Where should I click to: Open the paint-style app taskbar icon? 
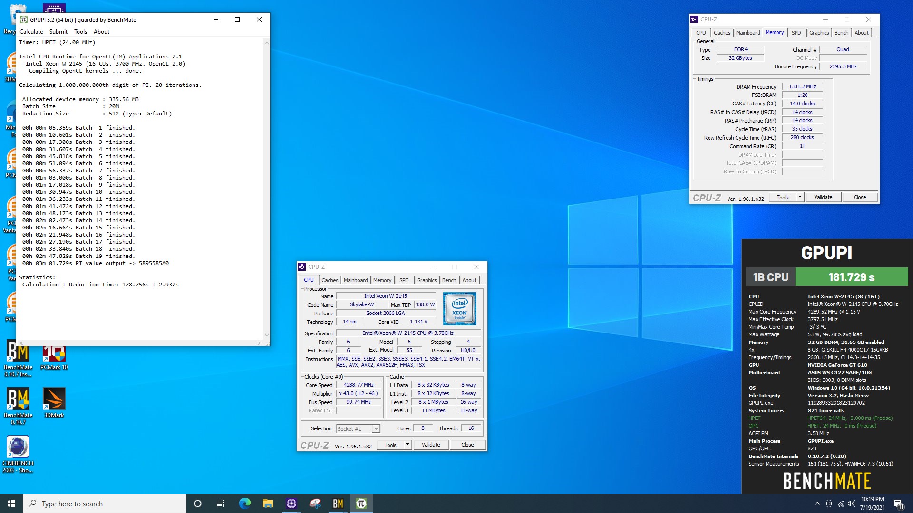[315, 503]
